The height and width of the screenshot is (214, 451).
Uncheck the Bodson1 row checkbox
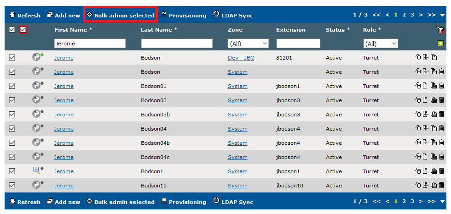pos(12,171)
